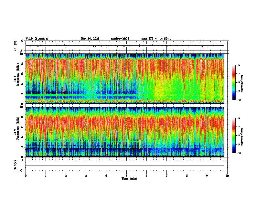256x197 pixels.
Task: Click the "ch.1(V)" waveform axis label
Action: pos(16,46)
